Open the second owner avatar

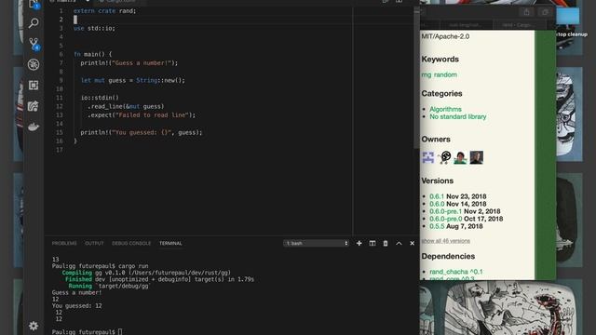[444, 157]
